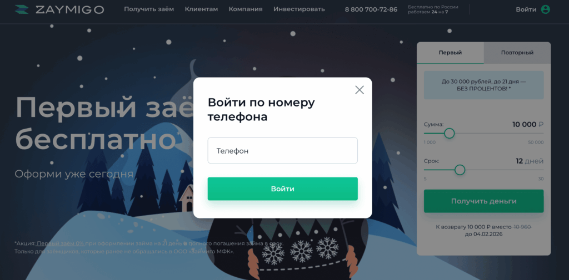Click the 10 000 ₽ amount value

click(528, 125)
